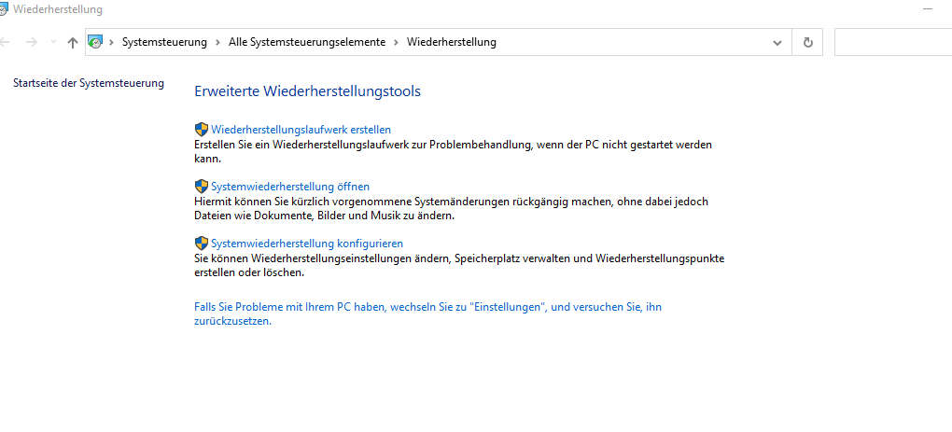Minimize the Wiederherstellung window
952x432 pixels.
tap(927, 9)
